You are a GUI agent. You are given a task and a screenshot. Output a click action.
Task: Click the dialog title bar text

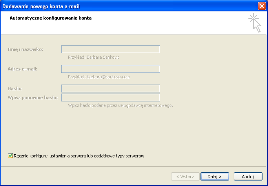coord(41,7)
